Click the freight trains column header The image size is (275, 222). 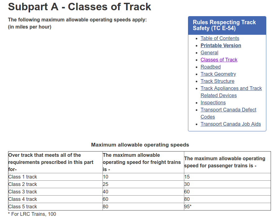click(141, 162)
